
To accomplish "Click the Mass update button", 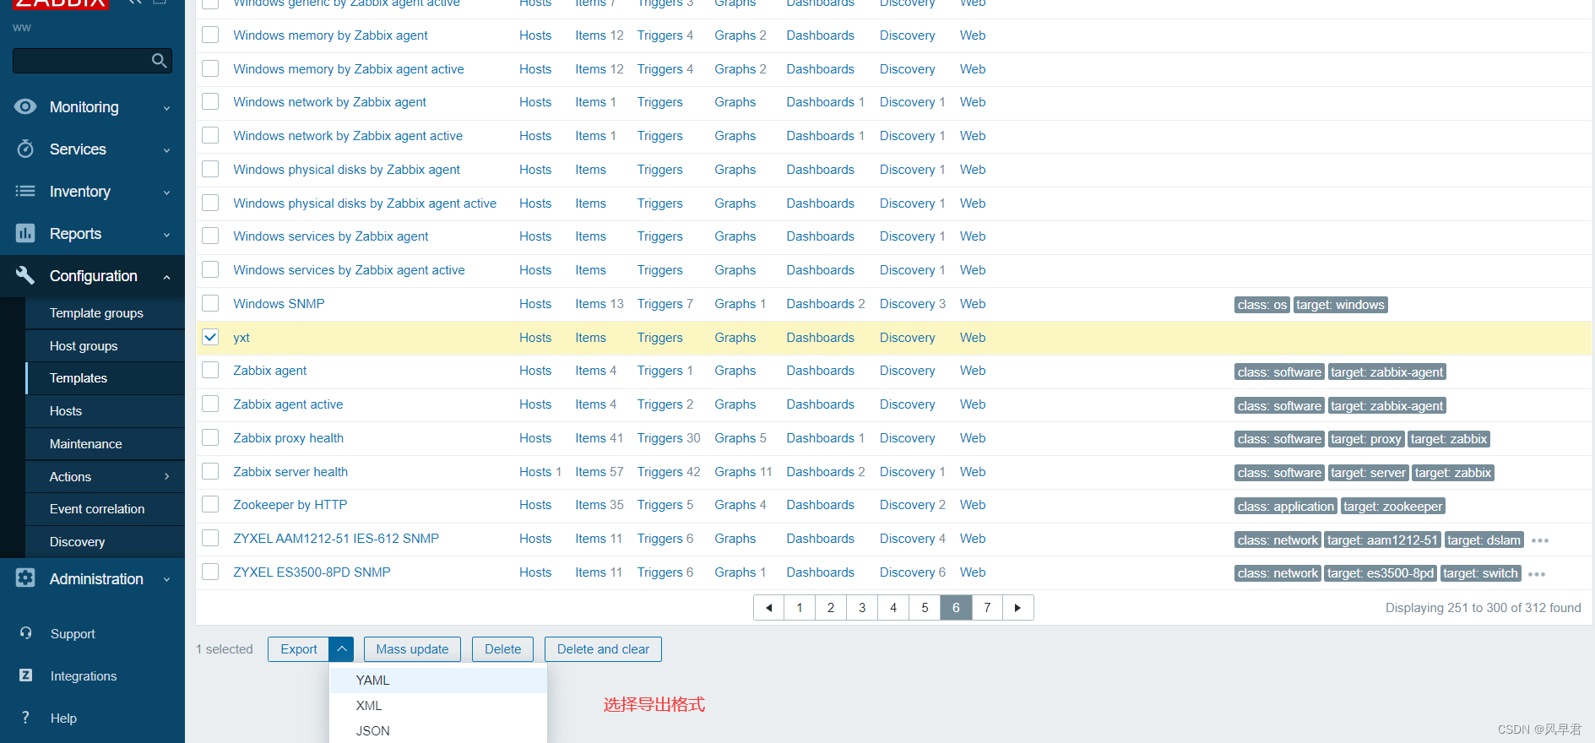I will 412,649.
